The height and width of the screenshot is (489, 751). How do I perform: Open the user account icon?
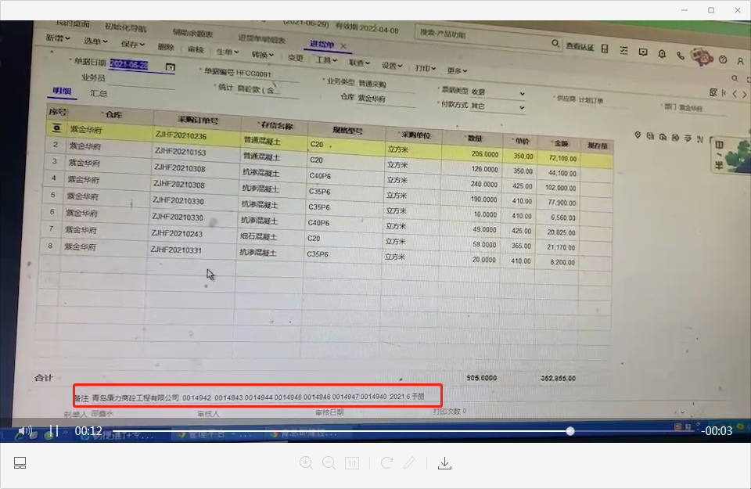tap(741, 61)
